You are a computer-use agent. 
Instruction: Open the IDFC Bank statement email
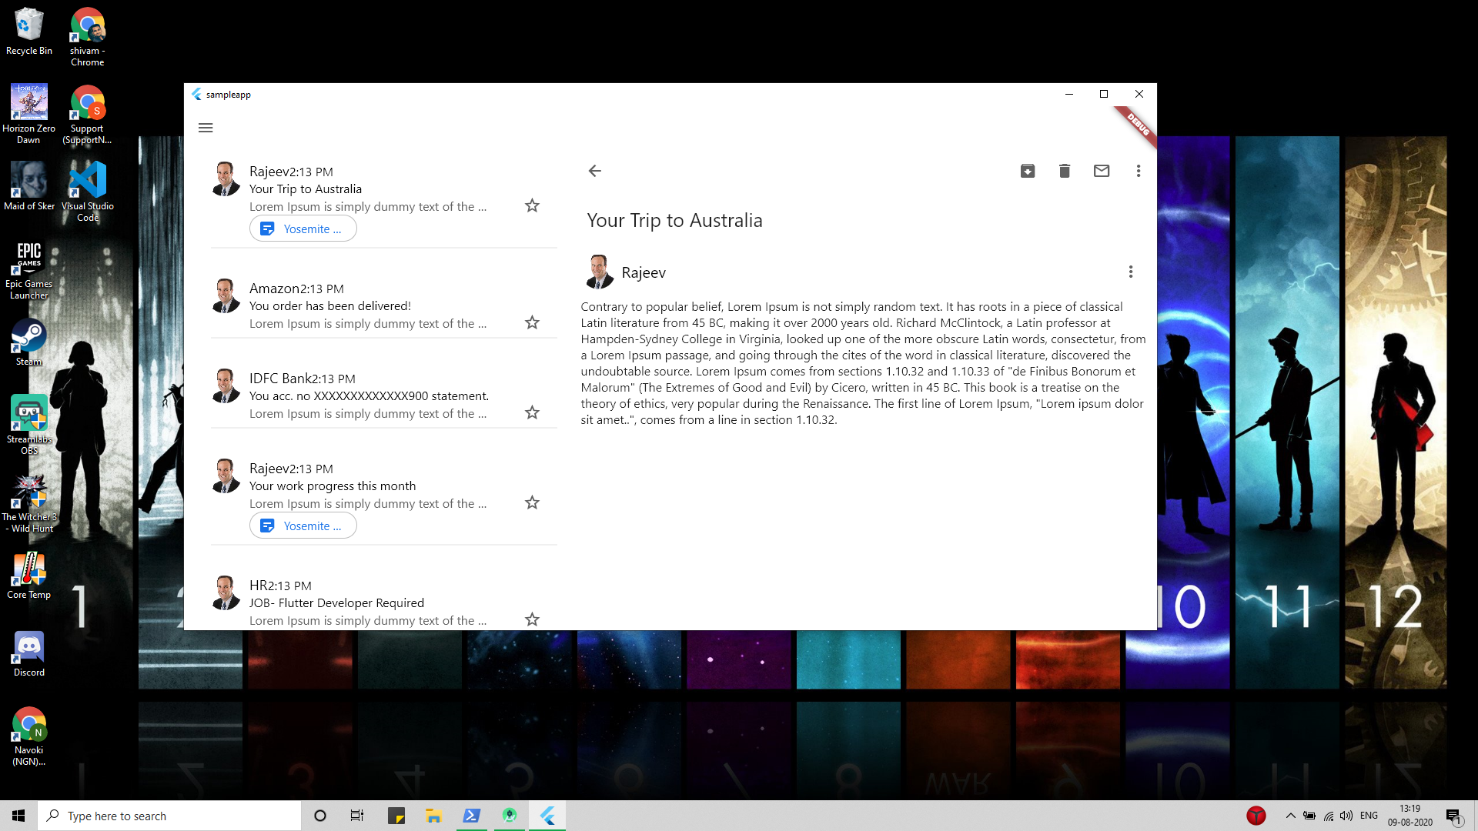point(368,395)
